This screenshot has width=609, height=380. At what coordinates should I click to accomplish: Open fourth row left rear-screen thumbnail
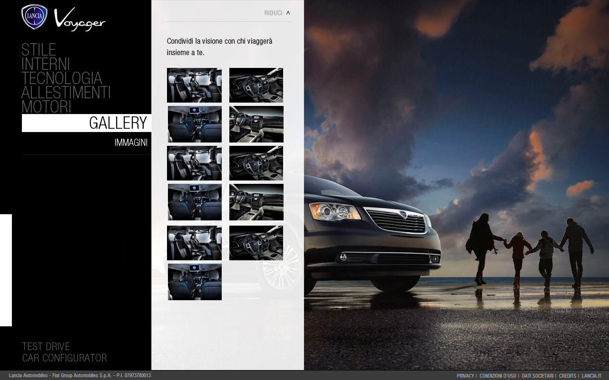[195, 202]
